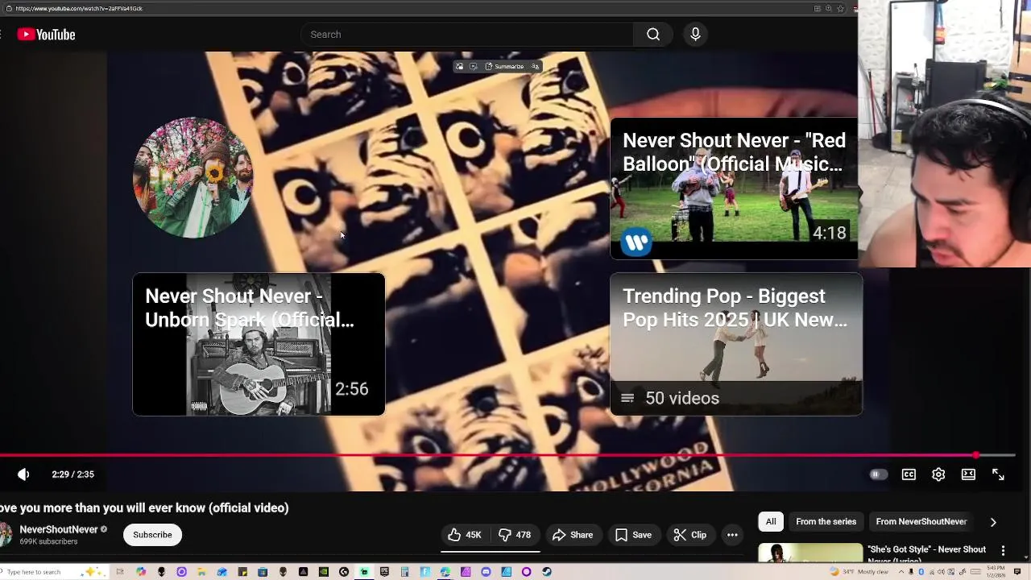Show more filter chips with arrow
Image resolution: width=1031 pixels, height=580 pixels.
tap(993, 522)
